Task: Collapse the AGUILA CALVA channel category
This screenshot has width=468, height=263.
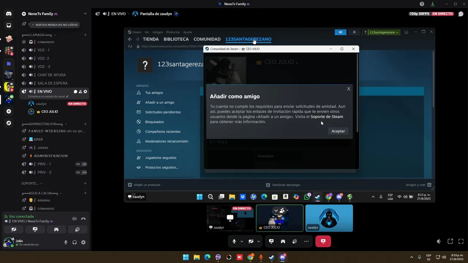Action: coord(42,193)
